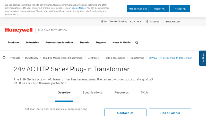
Task: Switch to the Specifications tab
Action: tap(92, 93)
